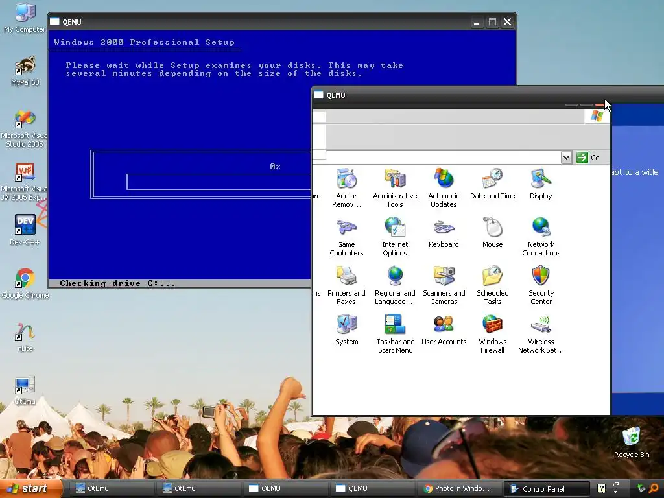Image resolution: width=664 pixels, height=498 pixels.
Task: Open Keyboard settings icon
Action: click(x=444, y=233)
